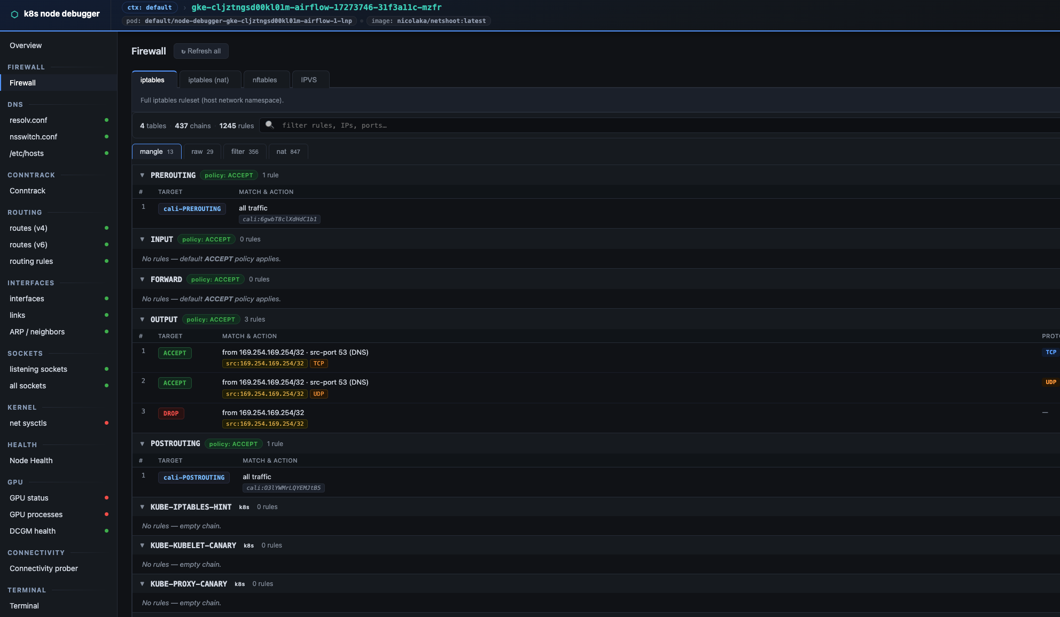The image size is (1060, 617).
Task: Open routing rules page
Action: coord(59,261)
